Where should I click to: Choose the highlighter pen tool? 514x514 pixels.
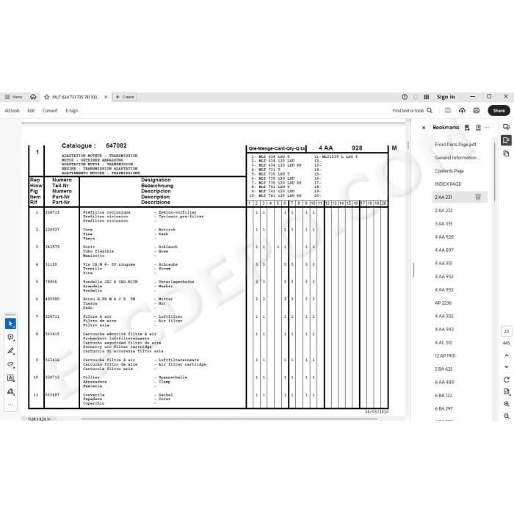[10, 351]
